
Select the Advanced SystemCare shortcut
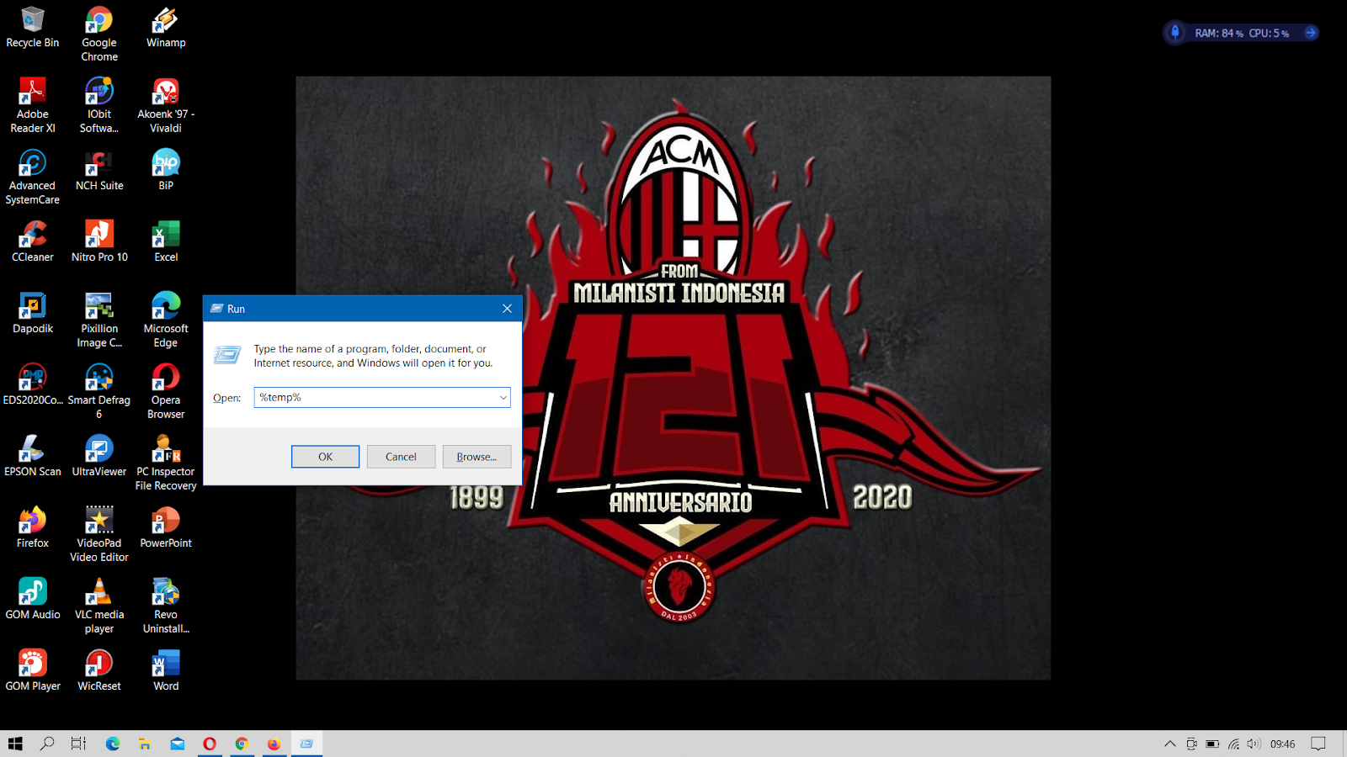(x=32, y=177)
